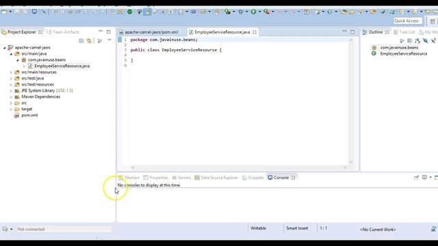Expand the src/test/java folder
Viewport: 438px width, 246px height.
(11, 79)
